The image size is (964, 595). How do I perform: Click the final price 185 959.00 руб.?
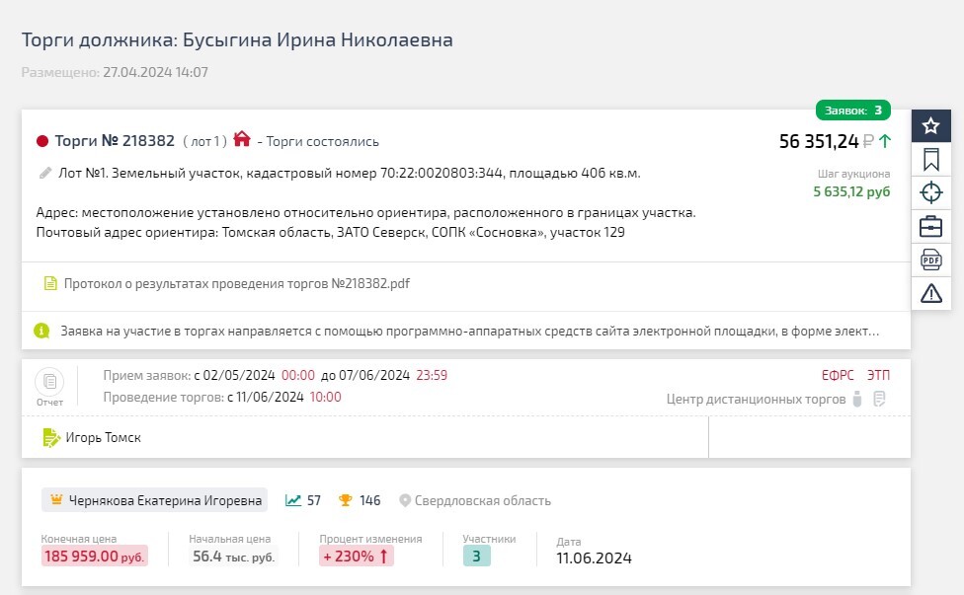[x=94, y=557]
